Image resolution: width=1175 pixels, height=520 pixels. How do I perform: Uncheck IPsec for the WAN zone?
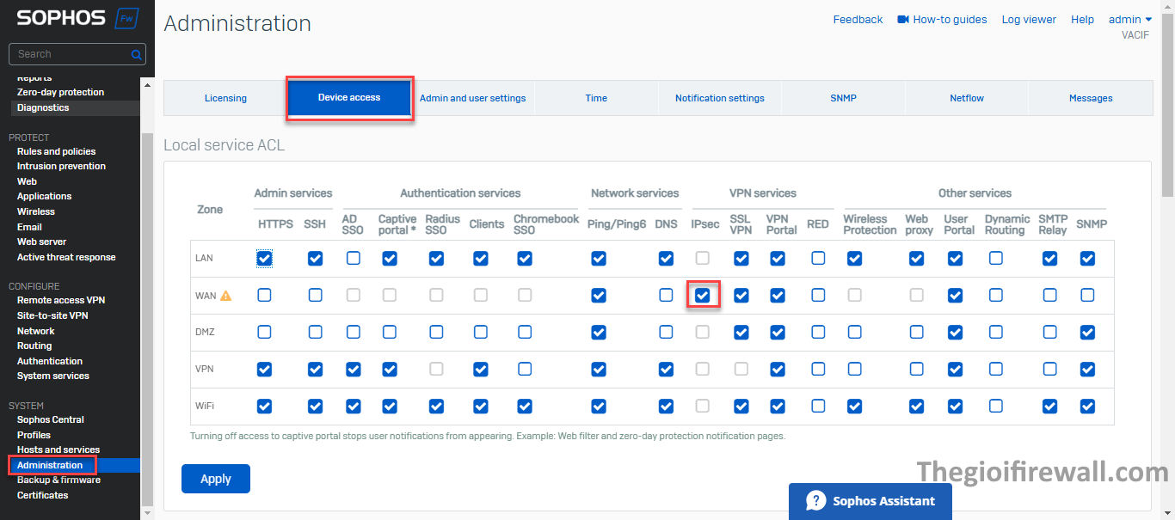(703, 295)
